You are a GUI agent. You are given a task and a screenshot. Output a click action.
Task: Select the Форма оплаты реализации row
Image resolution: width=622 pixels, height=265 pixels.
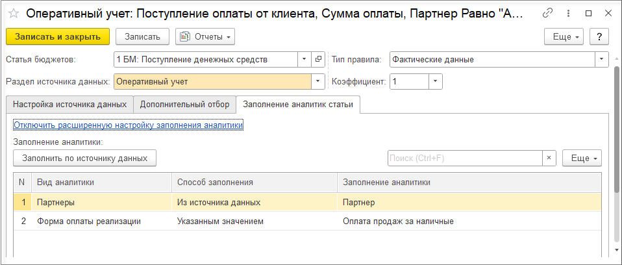tap(308, 221)
